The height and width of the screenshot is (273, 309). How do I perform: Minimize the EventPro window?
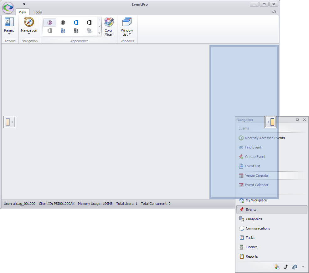click(254, 4)
